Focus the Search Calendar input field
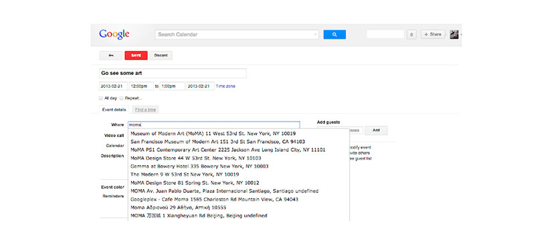This screenshot has width=535, height=246. pyautogui.click(x=237, y=35)
